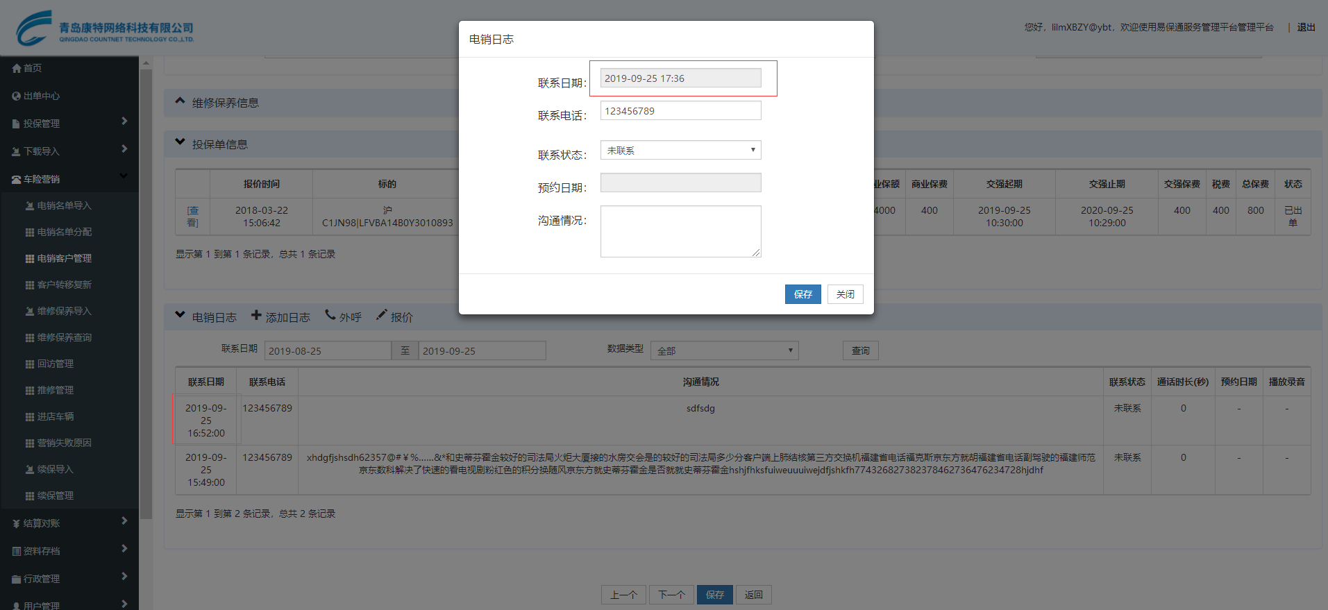Screen dimensions: 1328x610
Task: Click the end date field 2019-09-25
Action: (x=482, y=350)
